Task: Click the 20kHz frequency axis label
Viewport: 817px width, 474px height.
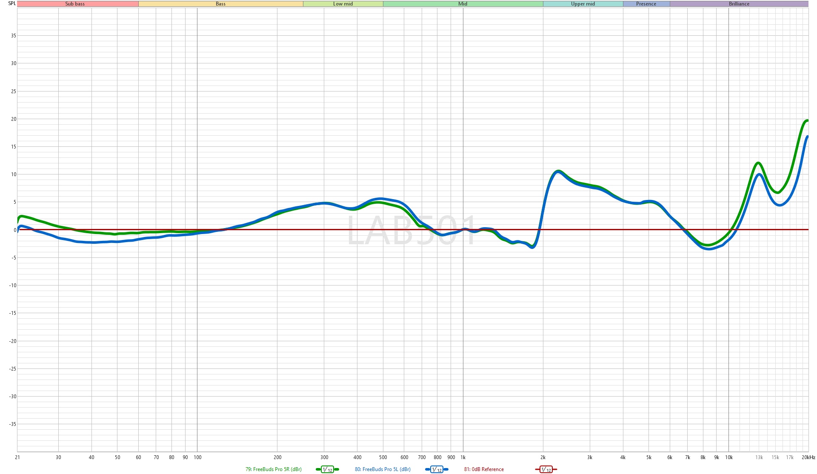Action: coord(808,457)
